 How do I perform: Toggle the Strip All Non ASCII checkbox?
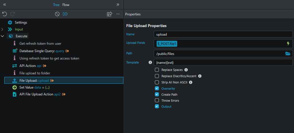pyautogui.click(x=157, y=82)
